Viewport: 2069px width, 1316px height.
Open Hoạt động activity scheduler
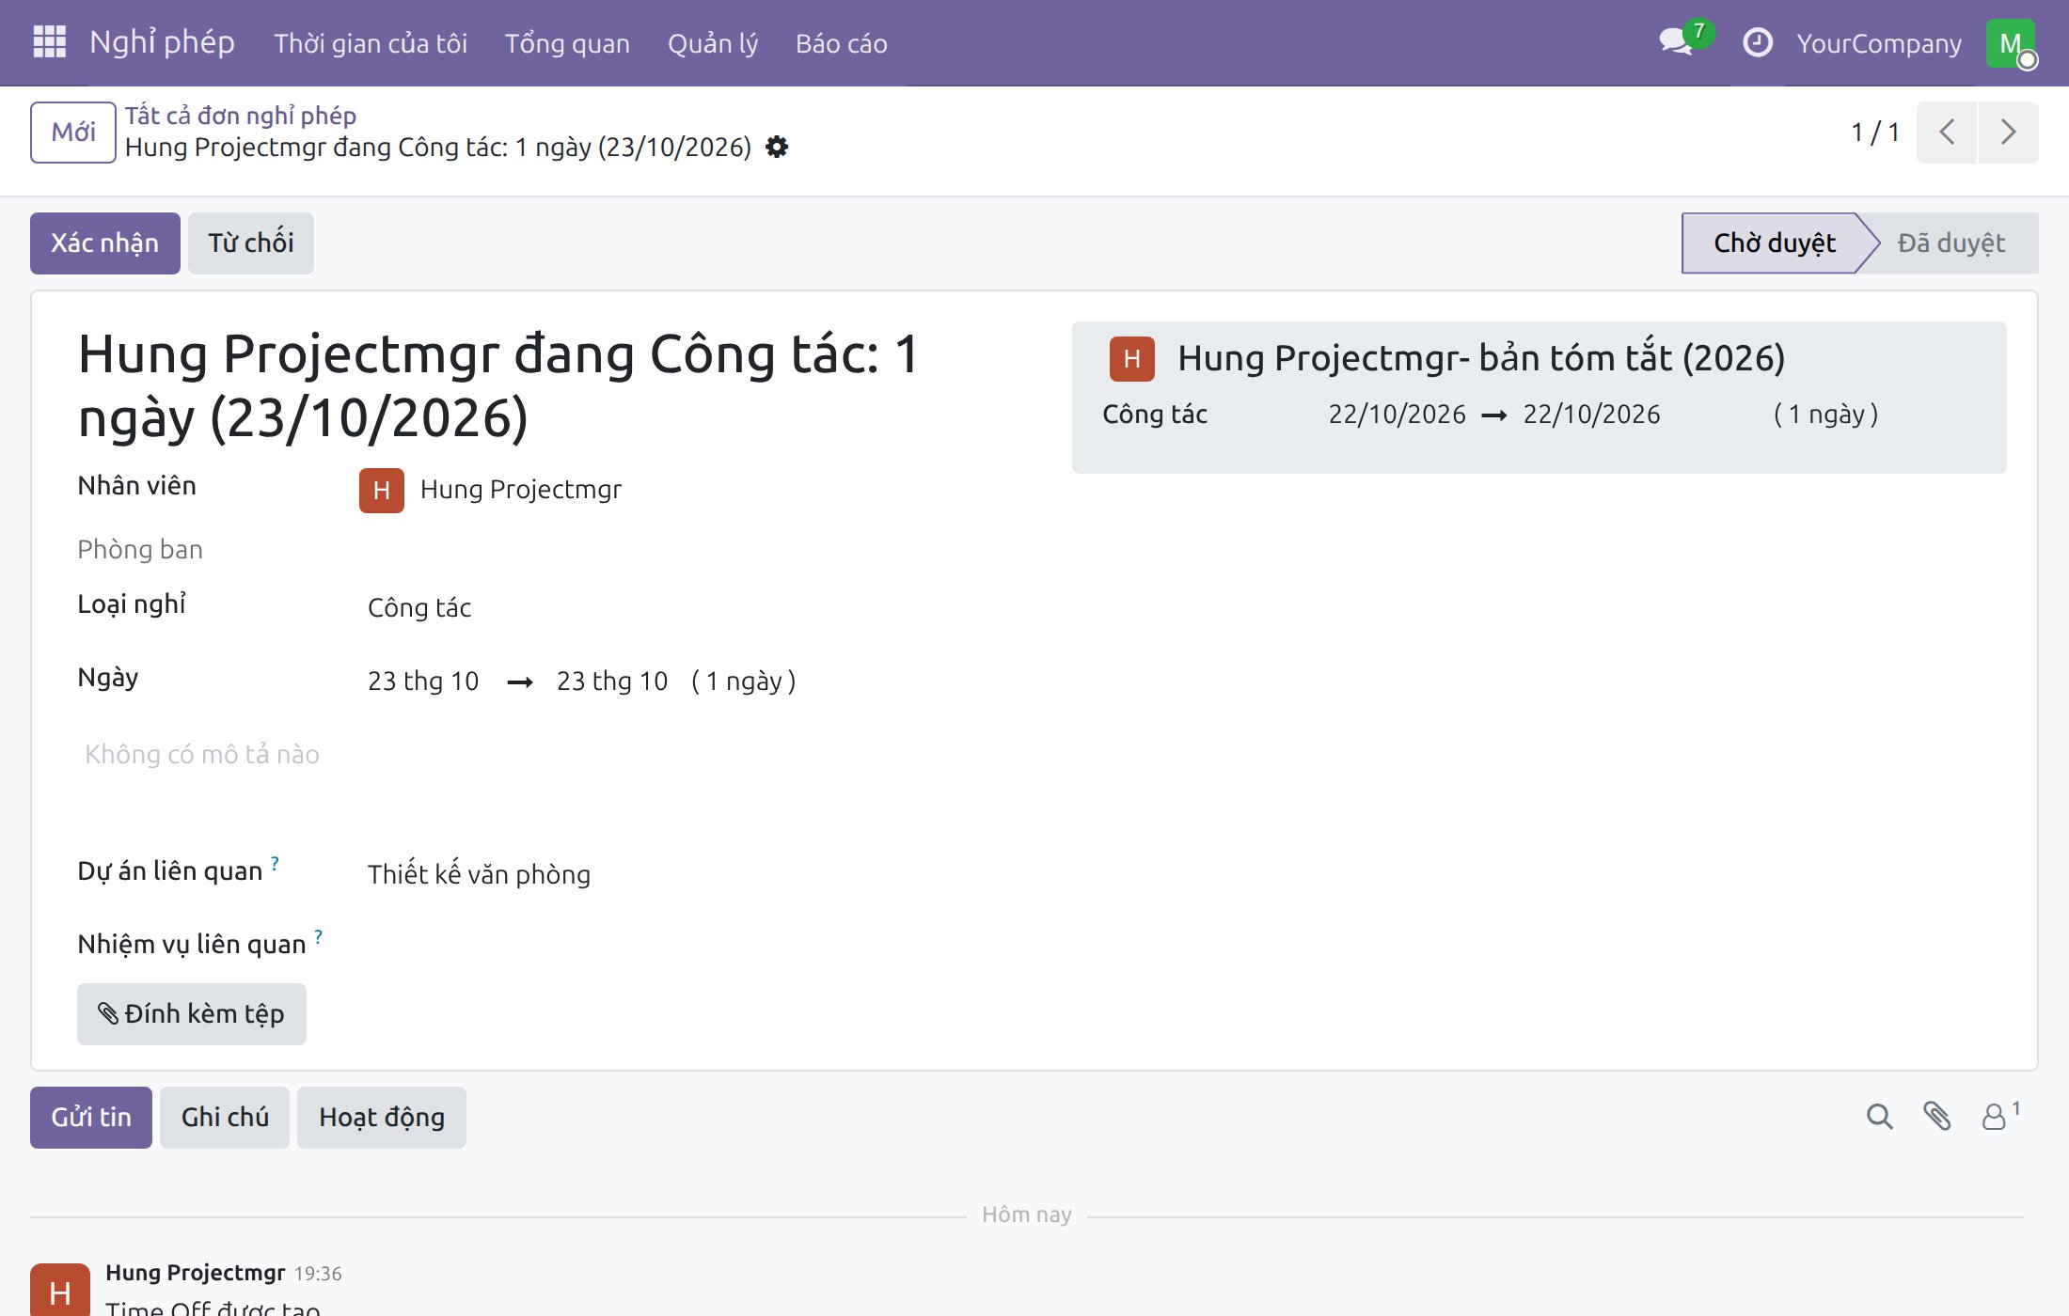pyautogui.click(x=382, y=1117)
